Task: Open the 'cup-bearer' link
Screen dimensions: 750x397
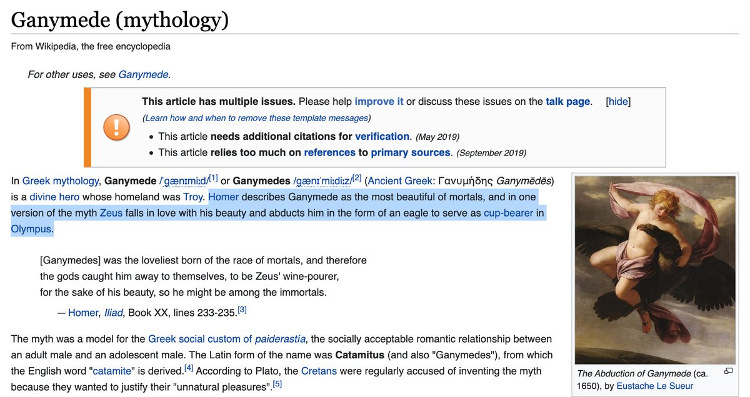Action: point(508,213)
